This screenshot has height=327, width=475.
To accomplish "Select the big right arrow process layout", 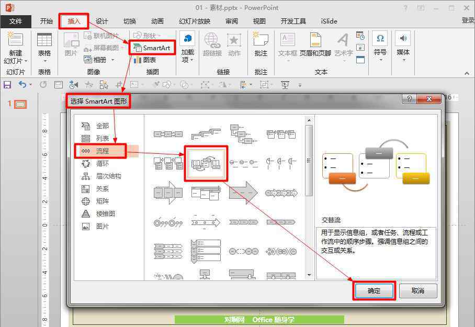I will (243, 193).
